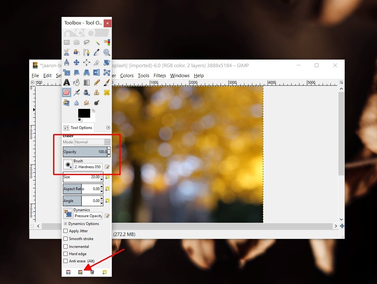Screen dimensions: 377x284
Task: Turn on Hard edge
Action: tap(65, 254)
